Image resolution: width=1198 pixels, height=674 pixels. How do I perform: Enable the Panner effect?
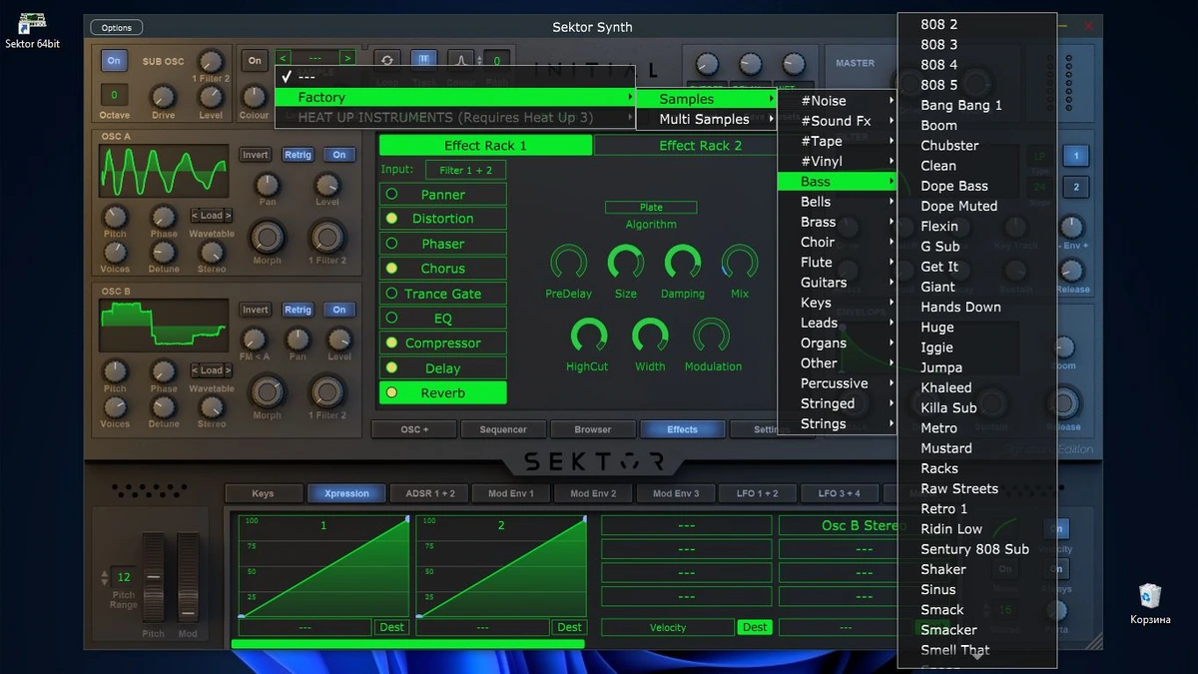pos(443,195)
